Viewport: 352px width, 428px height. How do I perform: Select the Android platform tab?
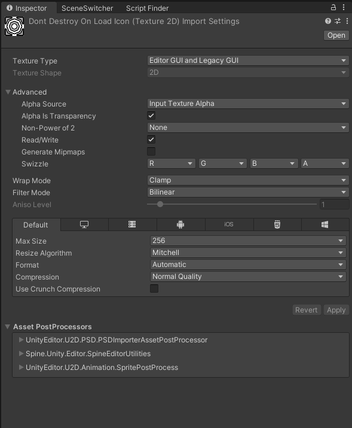(x=180, y=224)
